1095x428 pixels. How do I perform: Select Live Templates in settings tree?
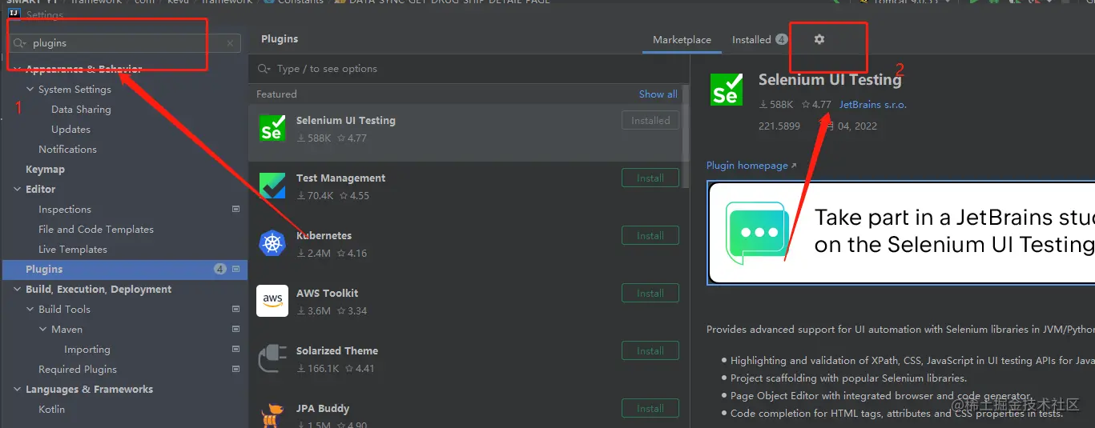pos(73,250)
